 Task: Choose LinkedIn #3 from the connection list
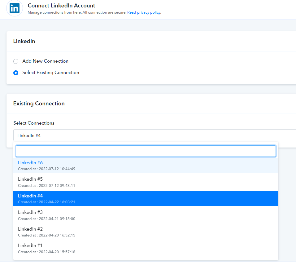tap(146, 215)
